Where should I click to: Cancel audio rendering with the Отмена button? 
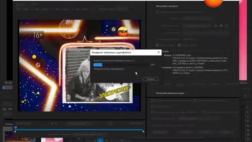pos(150,79)
